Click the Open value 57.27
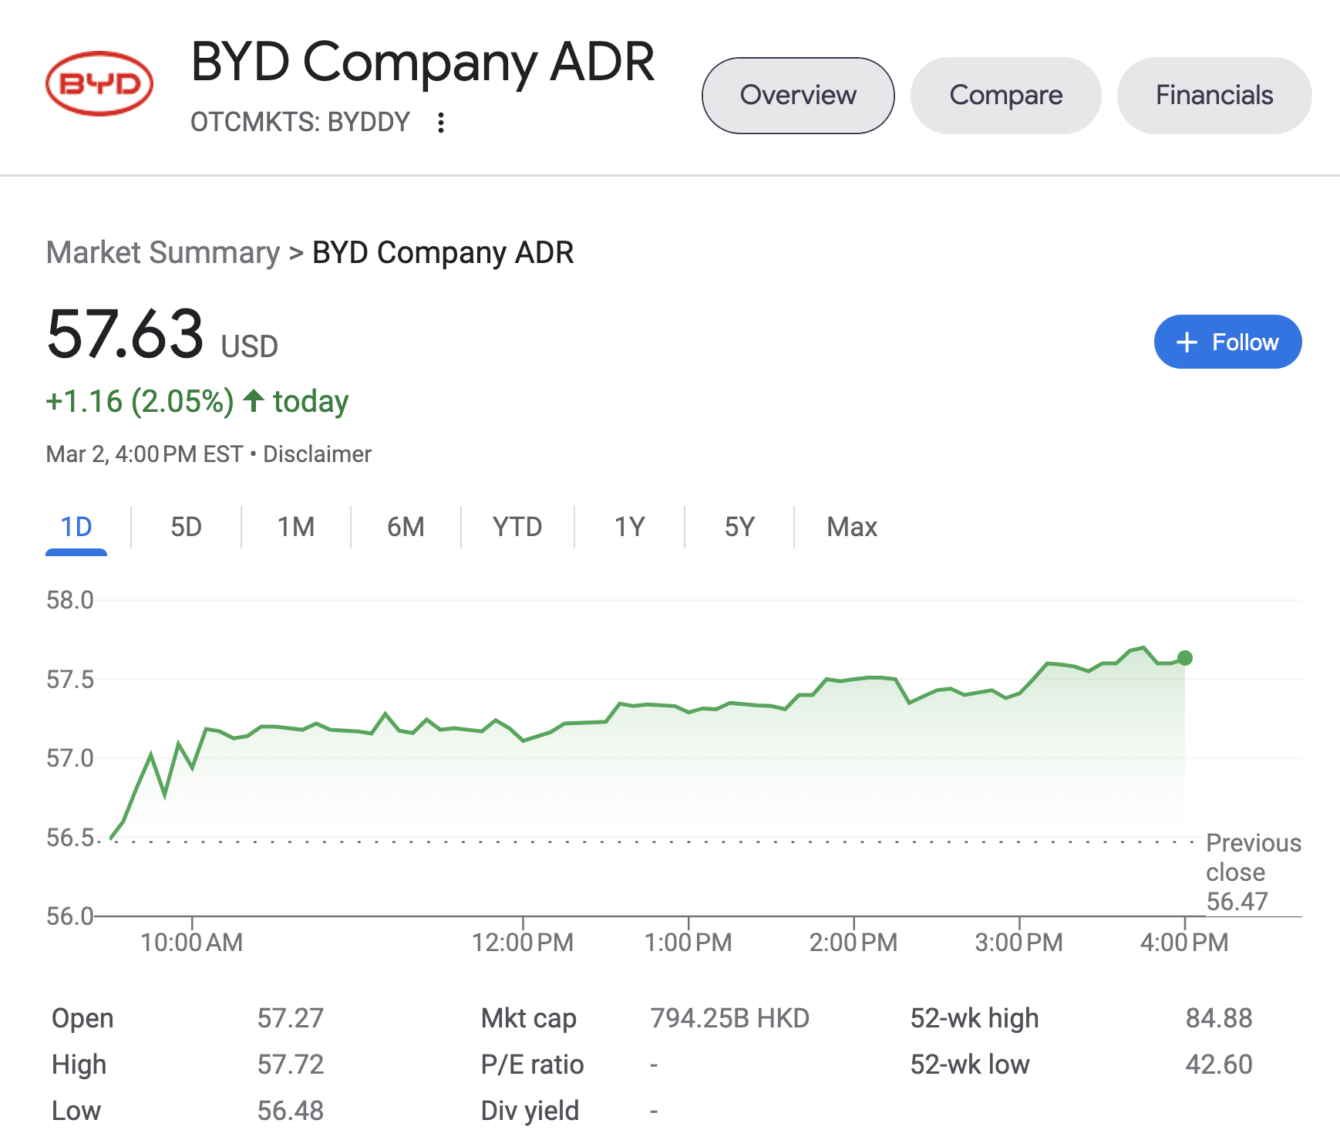The image size is (1340, 1147). pos(291,1018)
